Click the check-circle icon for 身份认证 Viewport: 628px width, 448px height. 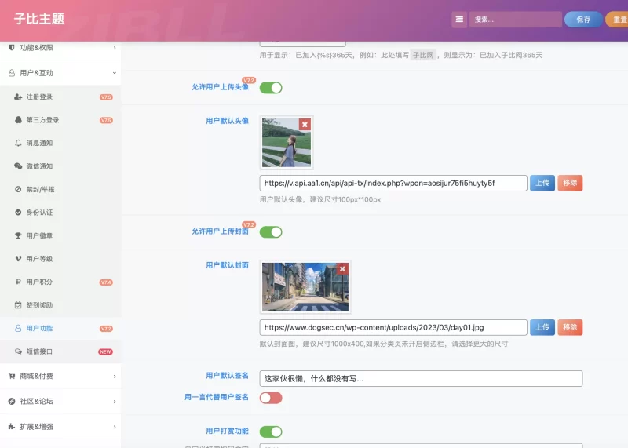(x=18, y=212)
